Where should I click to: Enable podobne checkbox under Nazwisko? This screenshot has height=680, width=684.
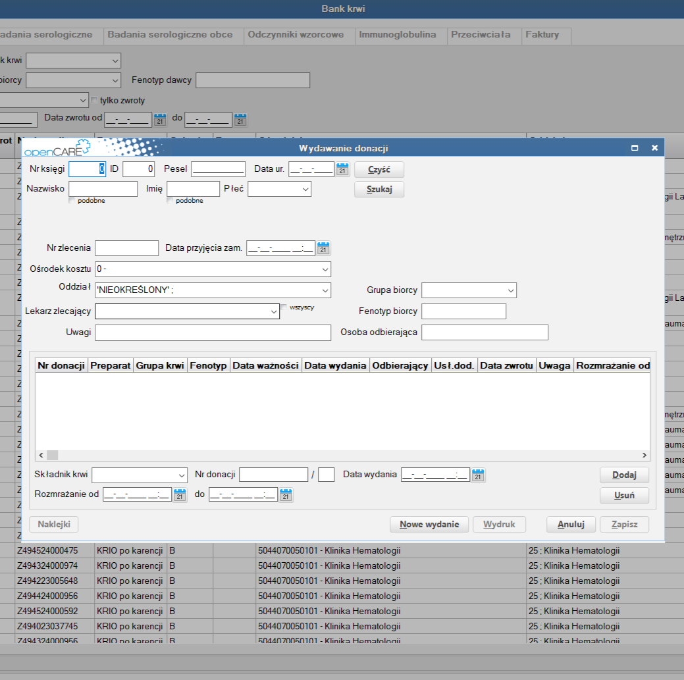[72, 201]
